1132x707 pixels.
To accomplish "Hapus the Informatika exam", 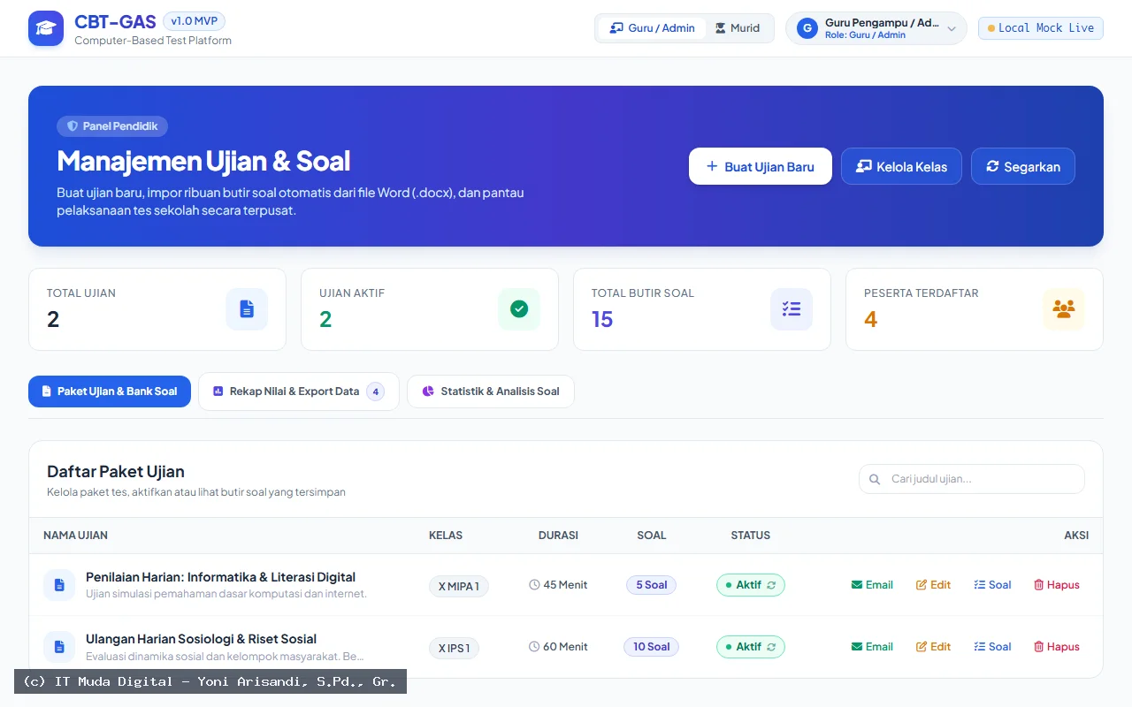I will 1057,585.
